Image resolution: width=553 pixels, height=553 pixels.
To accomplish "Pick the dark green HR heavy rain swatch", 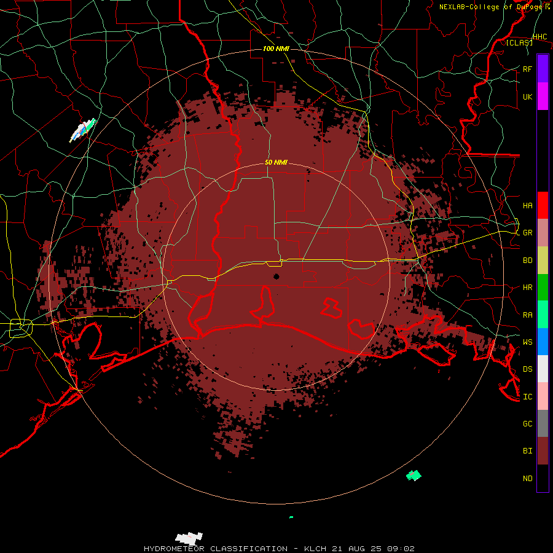I will coord(543,288).
